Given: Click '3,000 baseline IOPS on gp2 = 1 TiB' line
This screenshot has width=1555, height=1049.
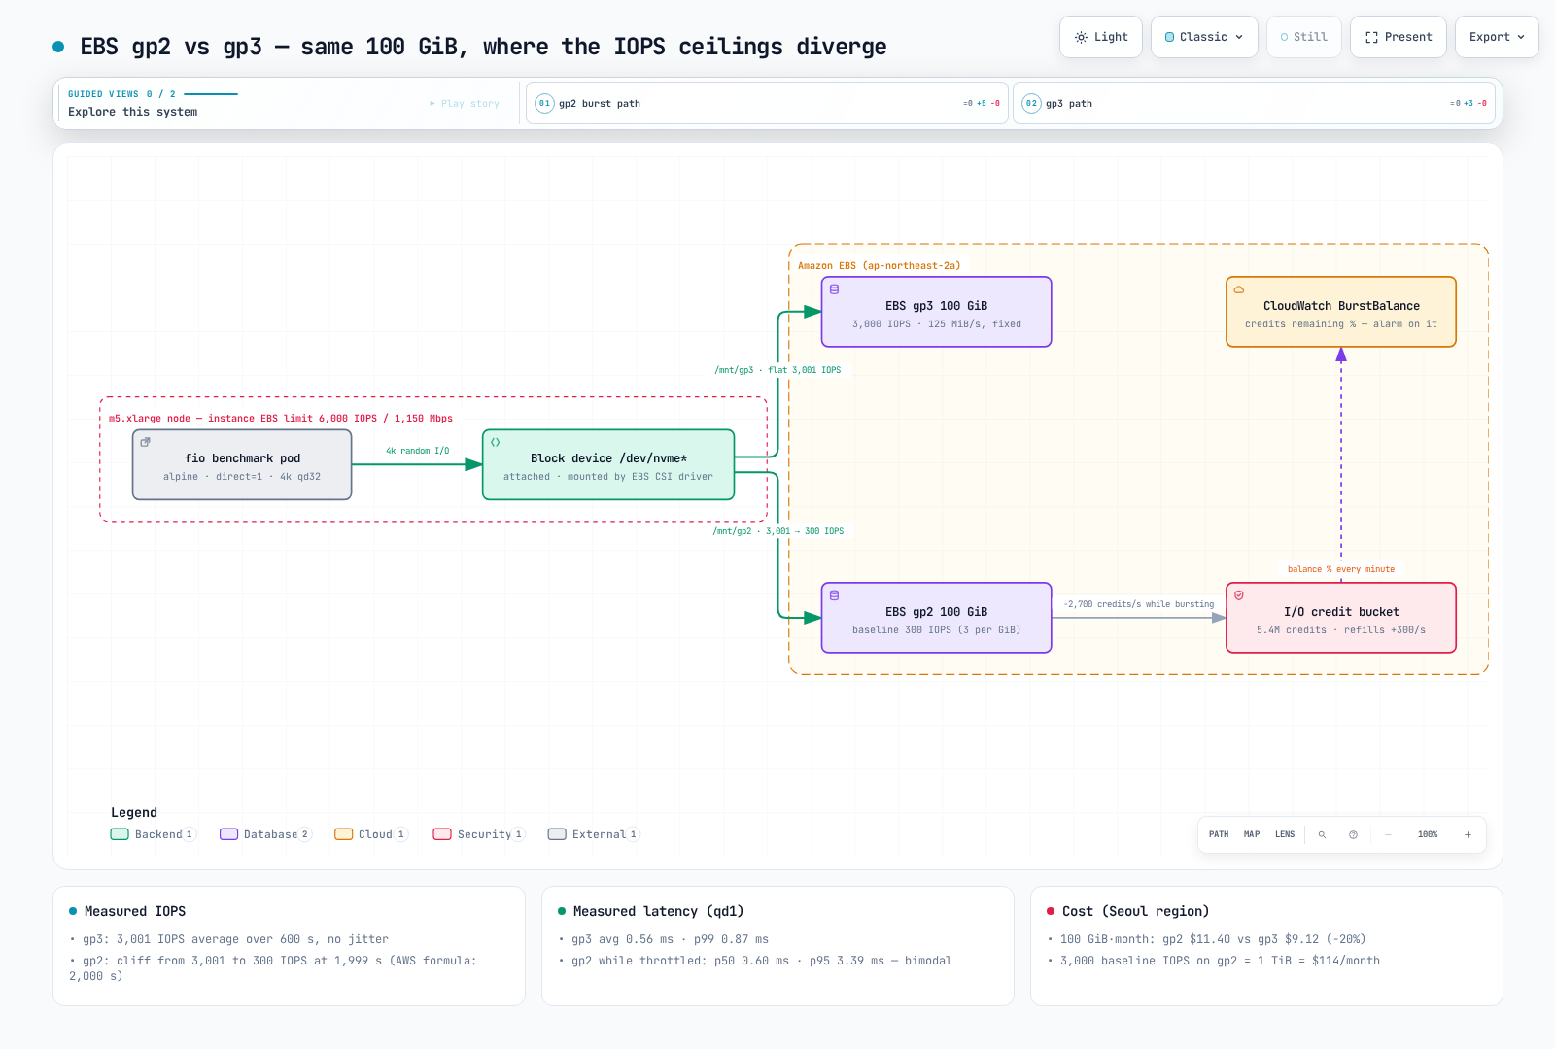Looking at the screenshot, I should click(x=1220, y=961).
